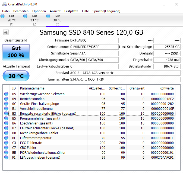Click the Betriebsstunden value 18674 Std.
This screenshot has height=173, width=183.
click(167, 66)
